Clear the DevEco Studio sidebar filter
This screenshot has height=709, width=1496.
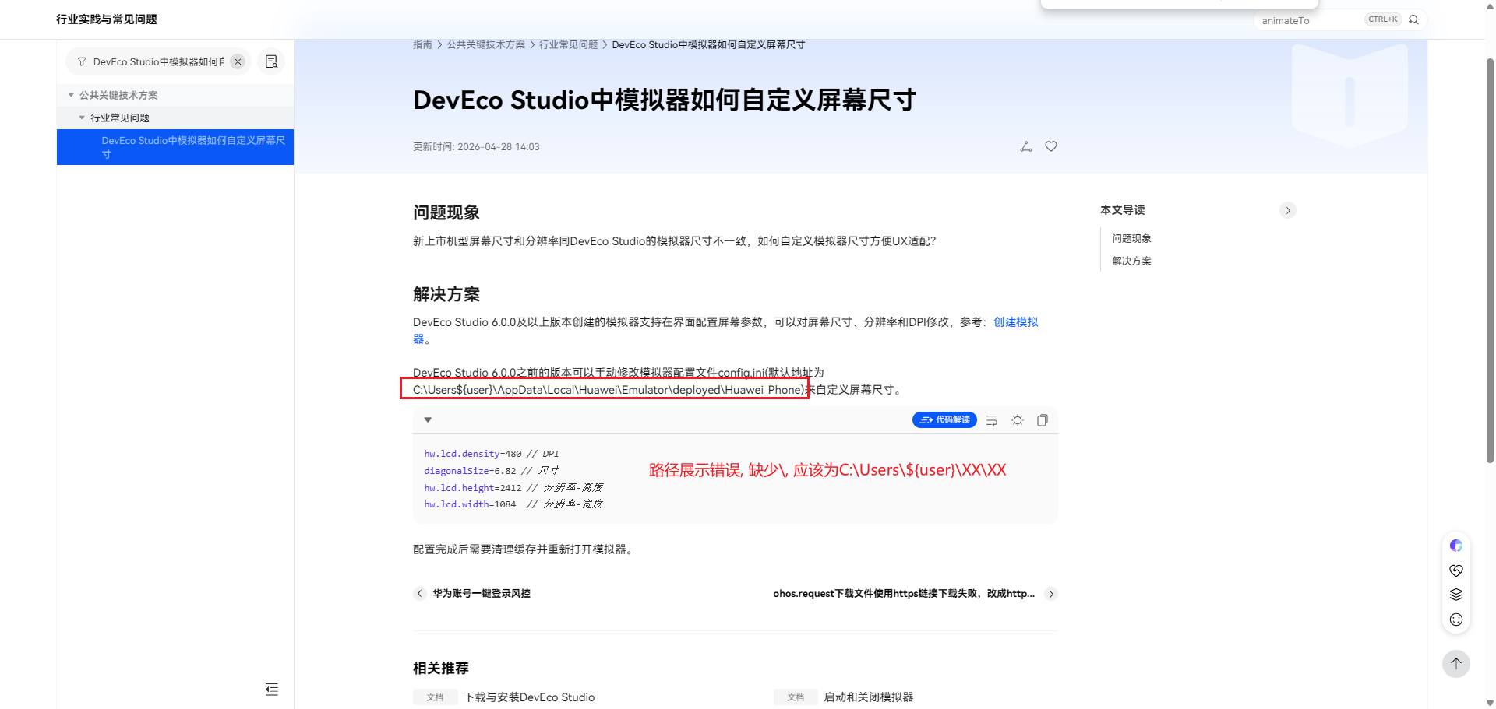pyautogui.click(x=238, y=61)
